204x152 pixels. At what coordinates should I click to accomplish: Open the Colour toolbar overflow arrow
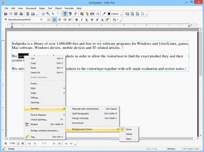click(121, 15)
